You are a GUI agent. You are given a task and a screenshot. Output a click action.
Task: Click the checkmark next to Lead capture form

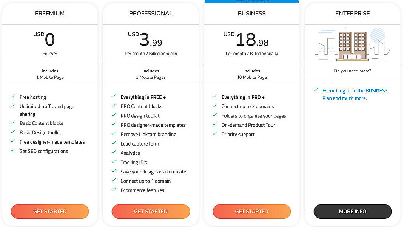point(114,143)
